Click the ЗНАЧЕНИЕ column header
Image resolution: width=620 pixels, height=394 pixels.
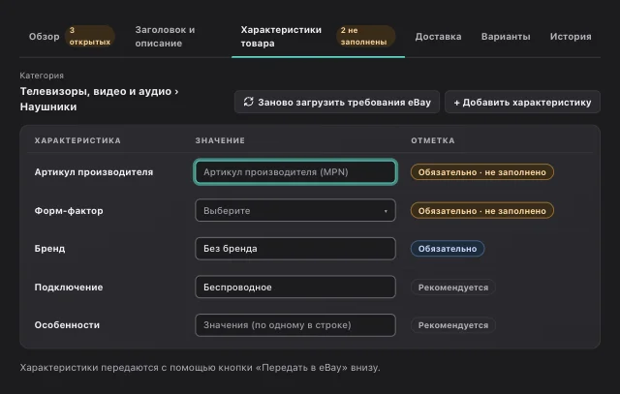(220, 140)
